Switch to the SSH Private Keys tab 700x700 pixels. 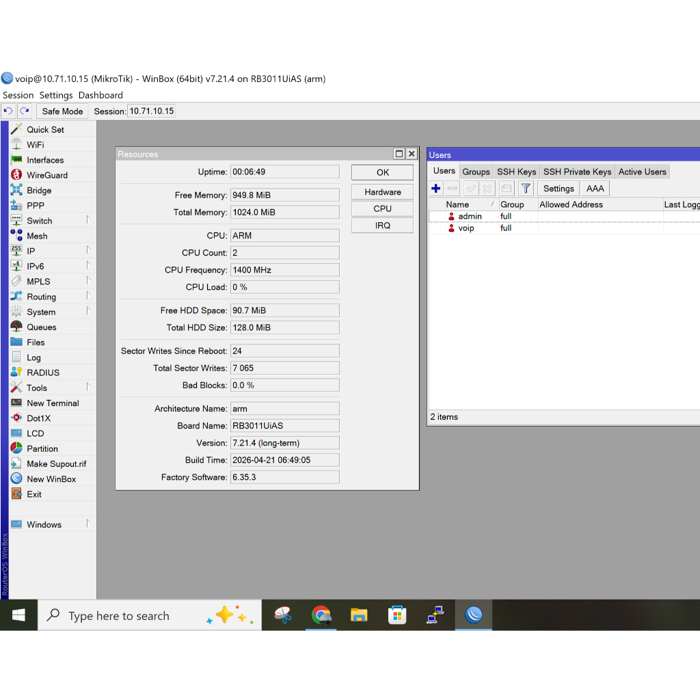tap(577, 172)
